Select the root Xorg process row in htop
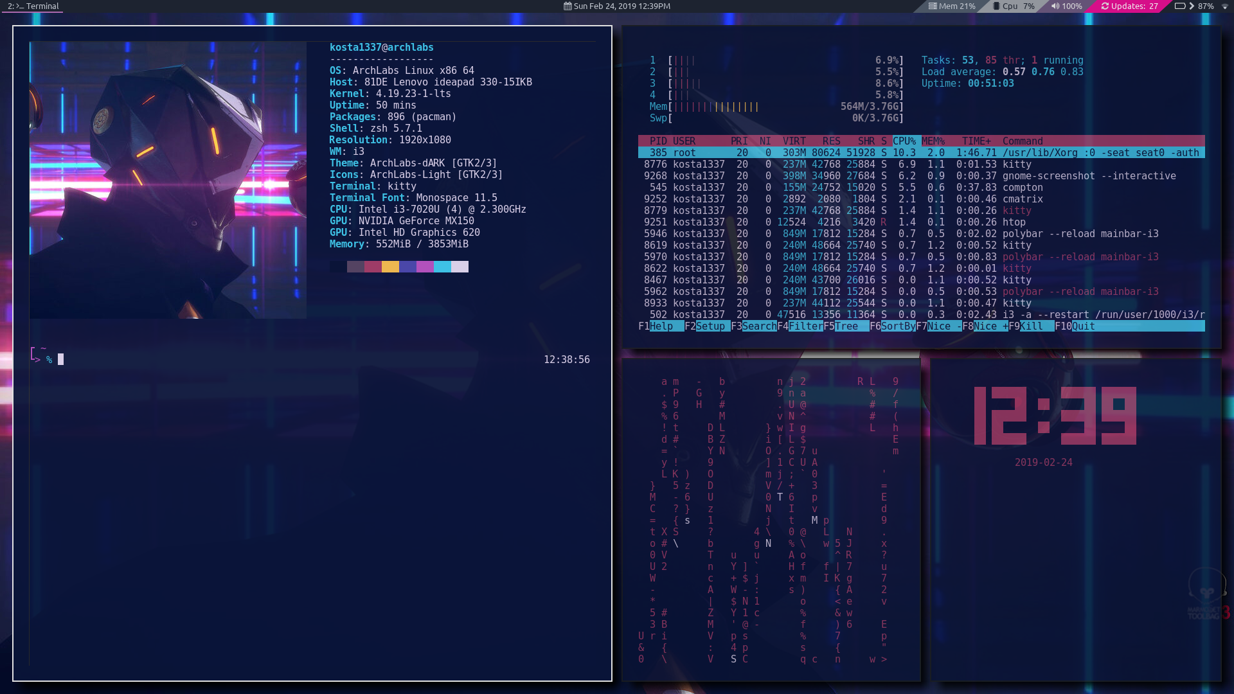 [921, 153]
